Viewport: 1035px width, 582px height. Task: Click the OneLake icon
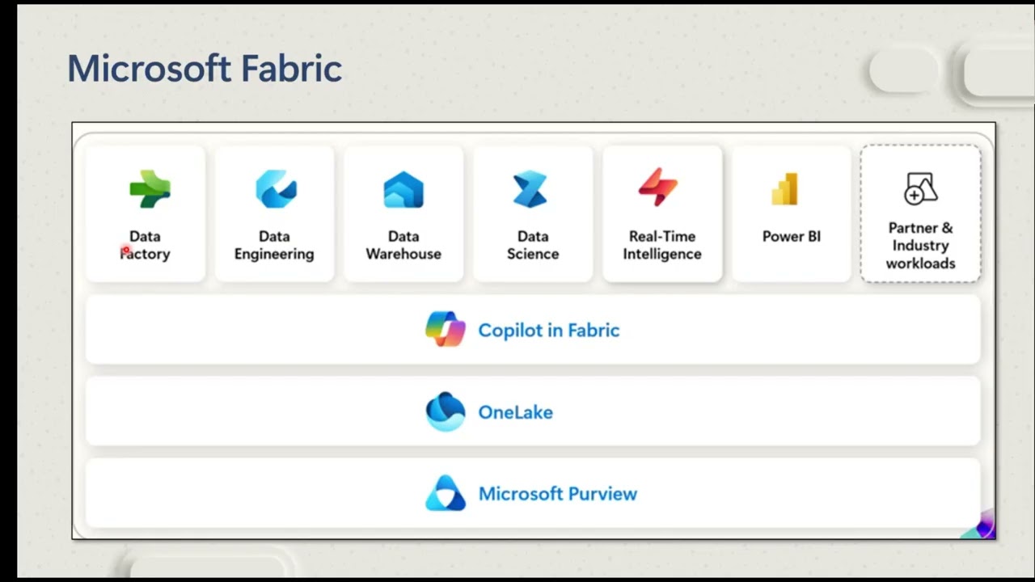click(446, 411)
